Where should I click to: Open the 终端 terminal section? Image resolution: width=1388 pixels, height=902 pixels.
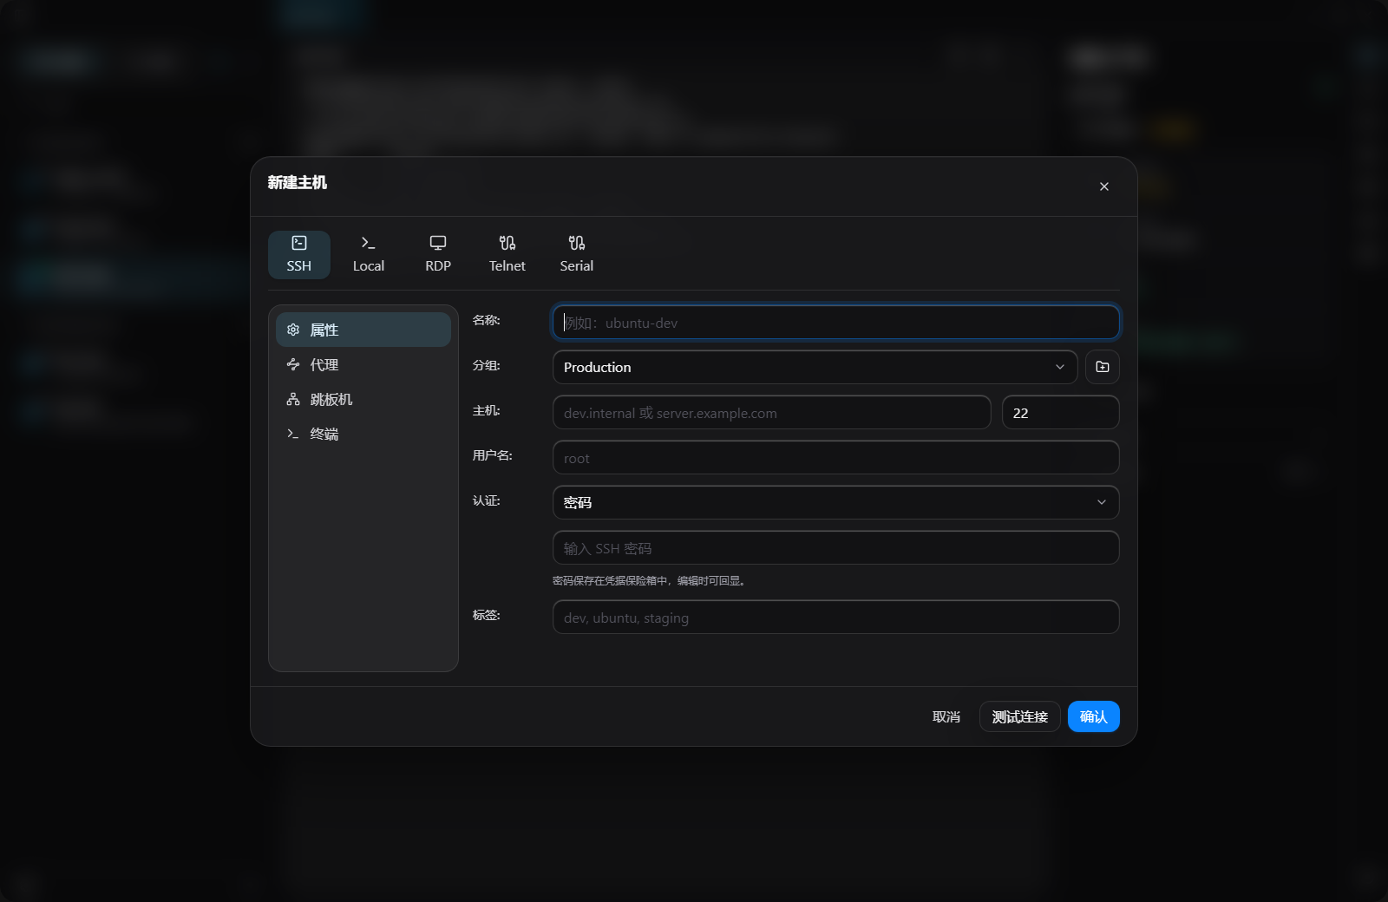coord(363,434)
